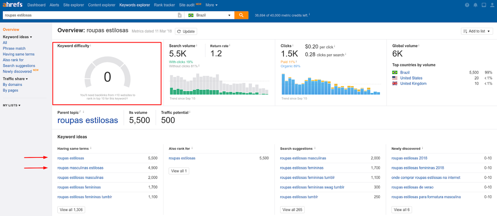Click View all 1,306 button
Viewport: 497px width, 216px height.
[71, 210]
